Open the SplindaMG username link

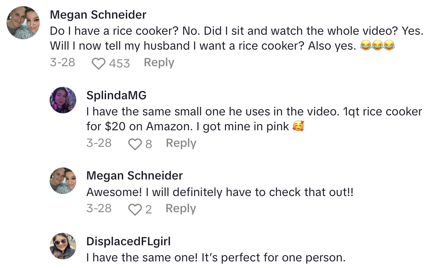pos(116,96)
